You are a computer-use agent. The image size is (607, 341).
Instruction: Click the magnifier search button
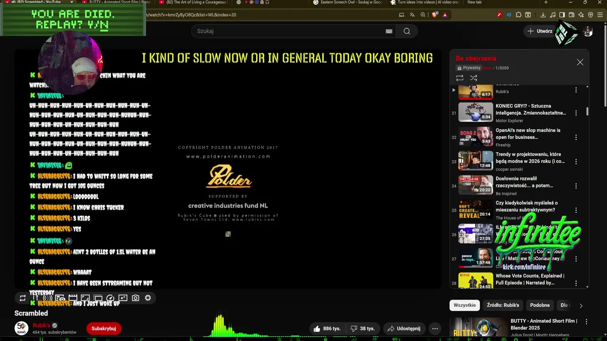coord(407,31)
